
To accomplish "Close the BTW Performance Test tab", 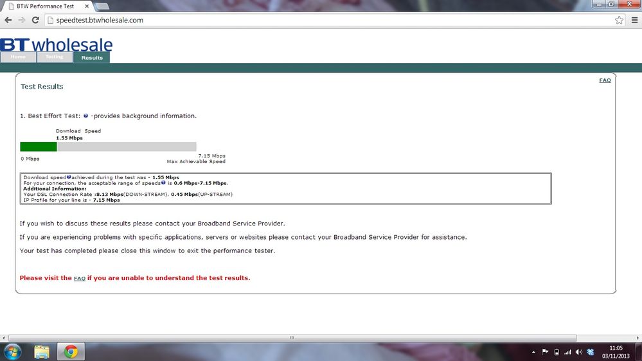I will click(87, 6).
